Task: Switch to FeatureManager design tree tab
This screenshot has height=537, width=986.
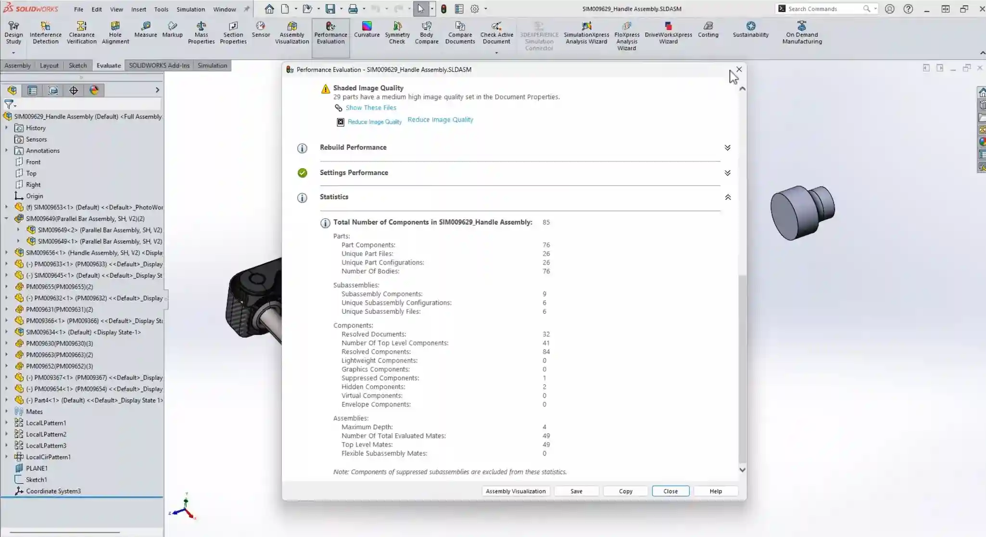Action: [12, 90]
